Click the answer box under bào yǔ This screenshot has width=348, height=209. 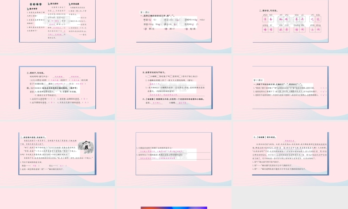pos(299,19)
